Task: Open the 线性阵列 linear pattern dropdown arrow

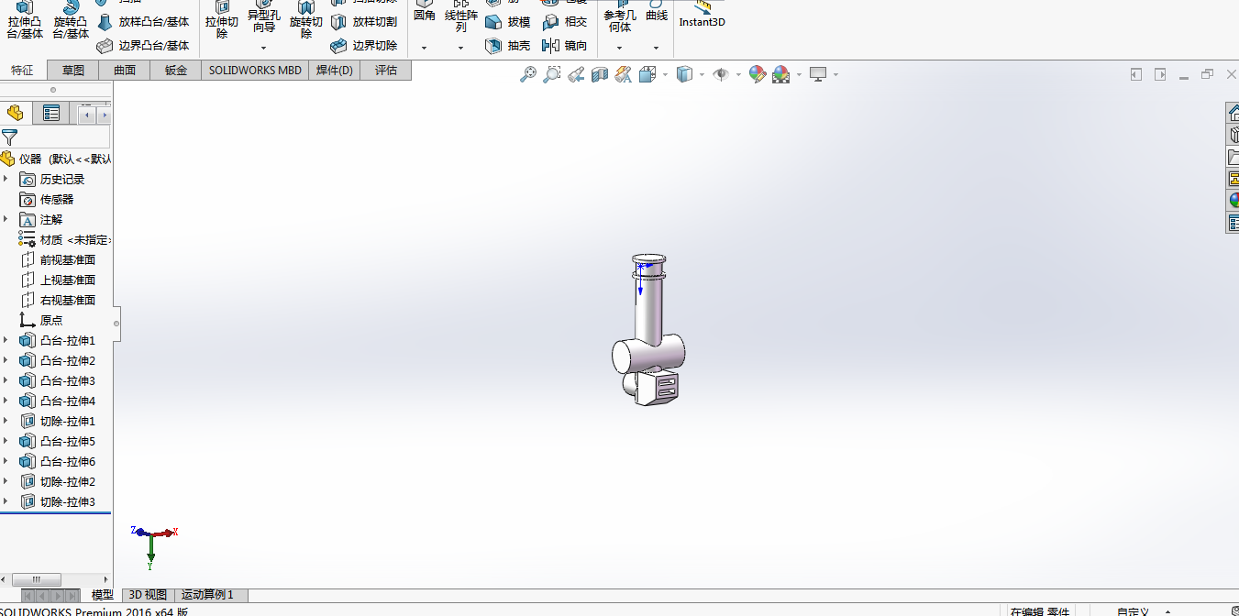Action: coord(461,48)
